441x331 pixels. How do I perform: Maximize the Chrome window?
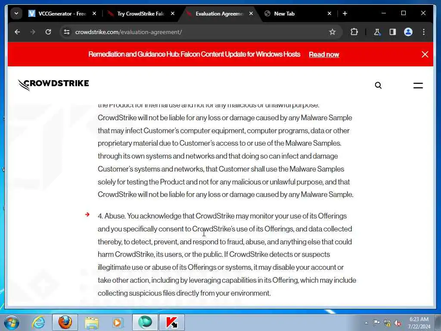403,13
